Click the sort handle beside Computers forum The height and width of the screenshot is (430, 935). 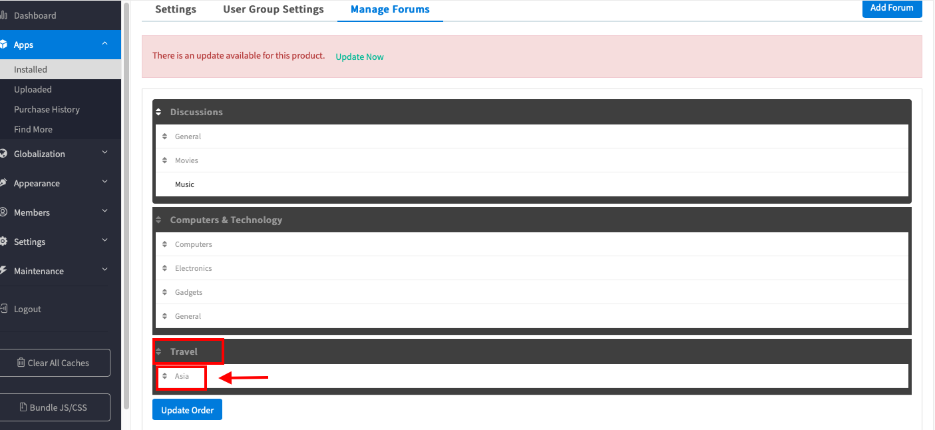164,244
